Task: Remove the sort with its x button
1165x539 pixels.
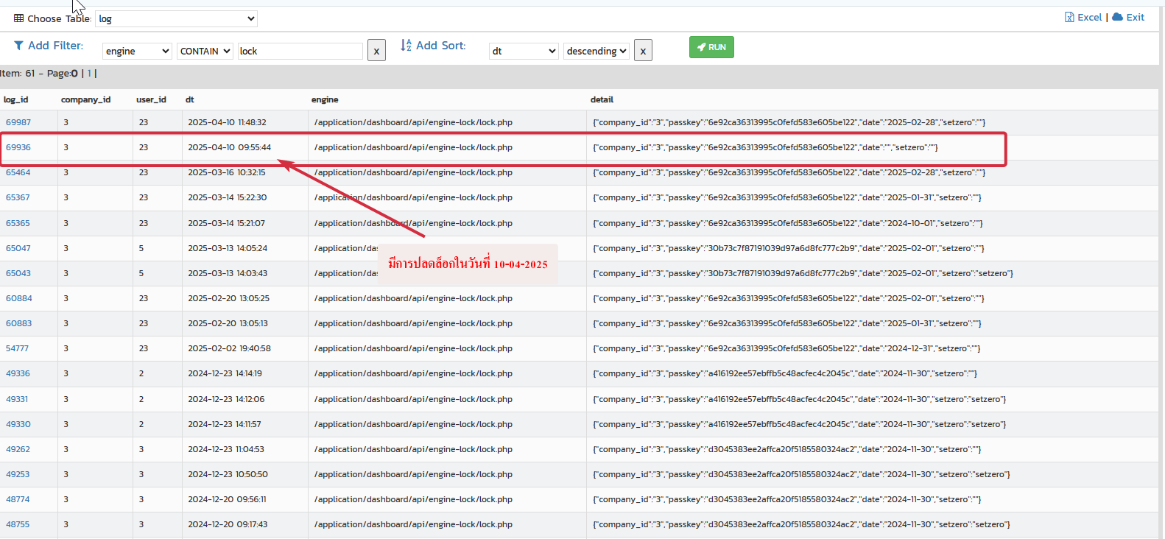Action: pyautogui.click(x=643, y=51)
